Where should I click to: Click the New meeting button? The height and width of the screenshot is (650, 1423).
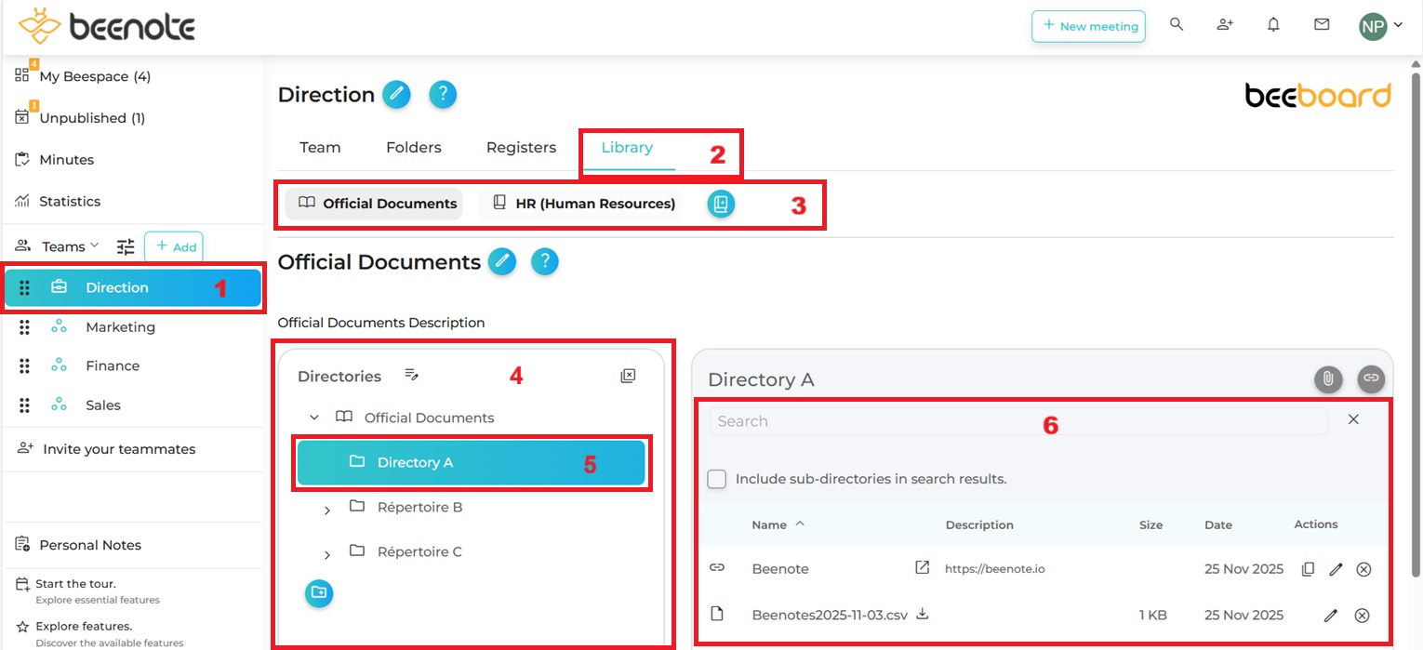[x=1088, y=26]
